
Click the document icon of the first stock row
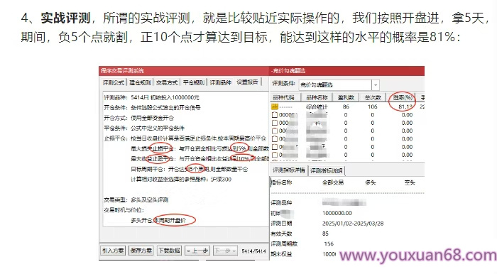click(275, 115)
